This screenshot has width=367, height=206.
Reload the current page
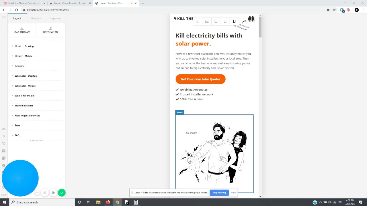point(16,10)
